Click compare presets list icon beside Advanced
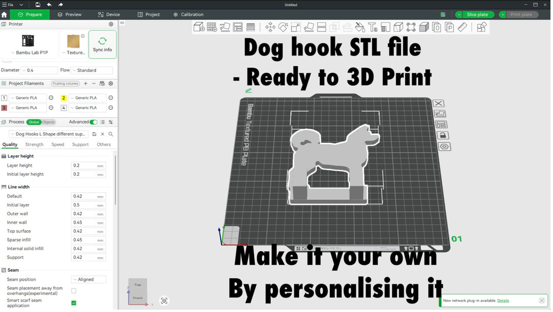 click(102, 122)
